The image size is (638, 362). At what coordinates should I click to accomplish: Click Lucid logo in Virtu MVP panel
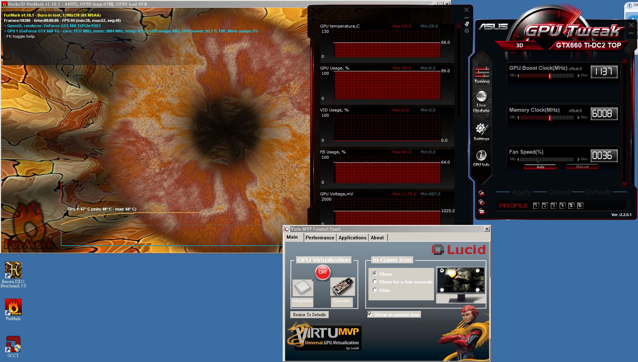(x=459, y=250)
